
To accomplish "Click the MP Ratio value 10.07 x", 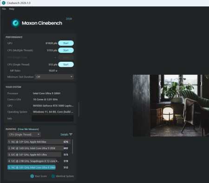I will (53, 71).
